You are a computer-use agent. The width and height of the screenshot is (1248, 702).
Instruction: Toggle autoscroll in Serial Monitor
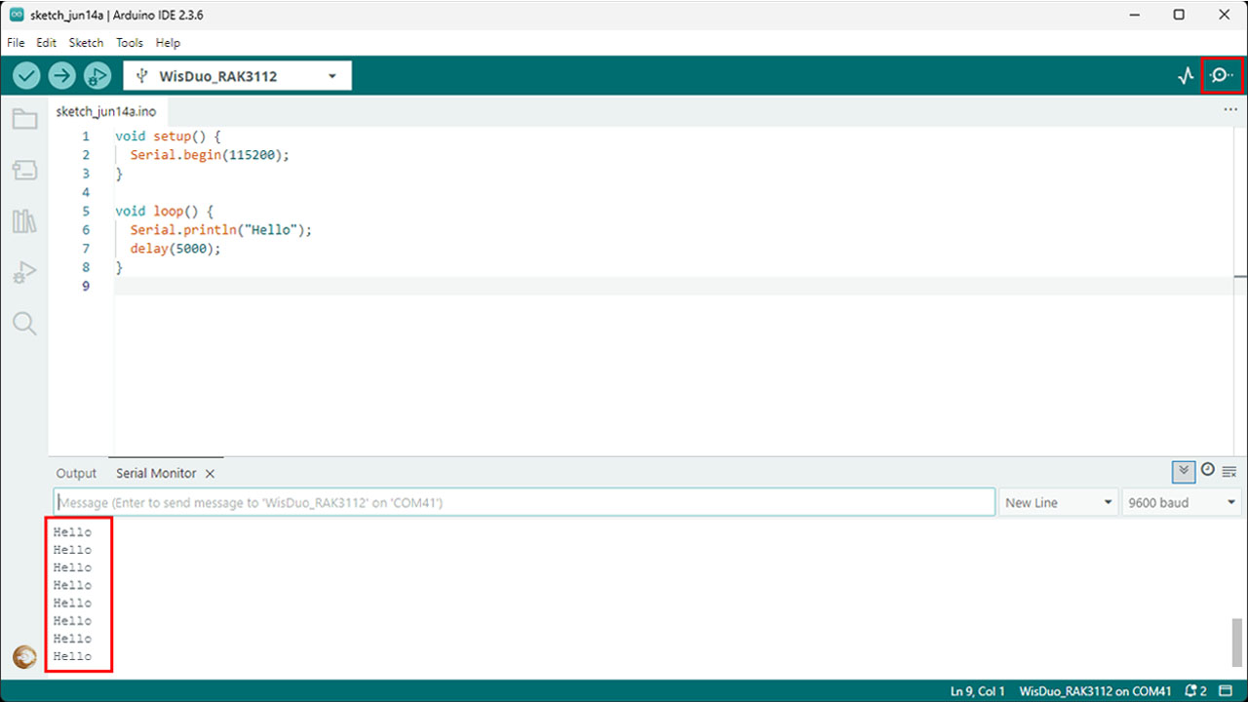pyautogui.click(x=1183, y=471)
